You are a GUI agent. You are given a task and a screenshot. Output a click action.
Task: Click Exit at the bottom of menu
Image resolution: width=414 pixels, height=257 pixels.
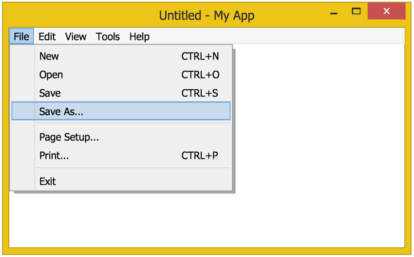click(x=121, y=181)
